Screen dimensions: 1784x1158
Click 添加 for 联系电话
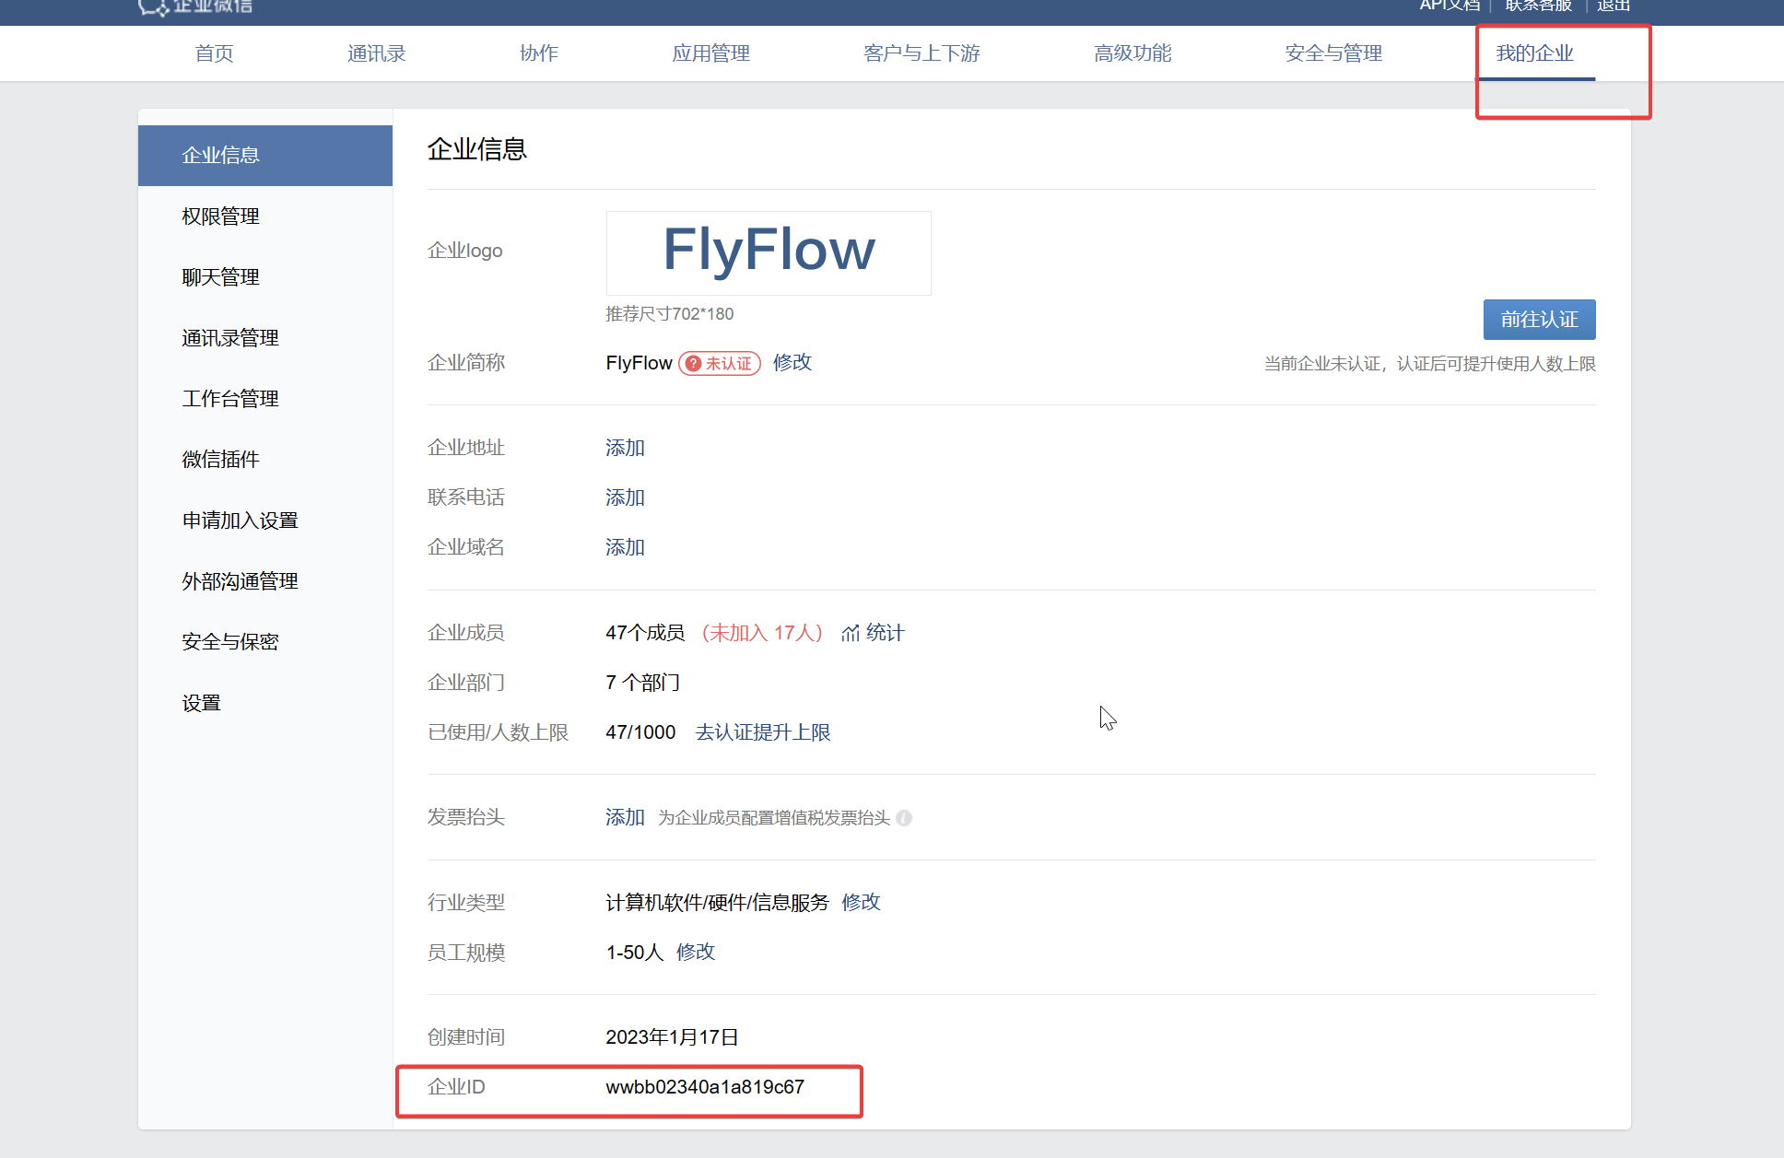pos(625,497)
